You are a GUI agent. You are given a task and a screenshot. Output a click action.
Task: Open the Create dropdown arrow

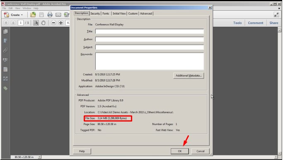pyautogui.click(x=22, y=15)
